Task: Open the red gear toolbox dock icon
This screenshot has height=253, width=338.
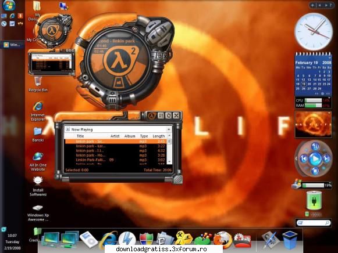Action: pos(242,240)
